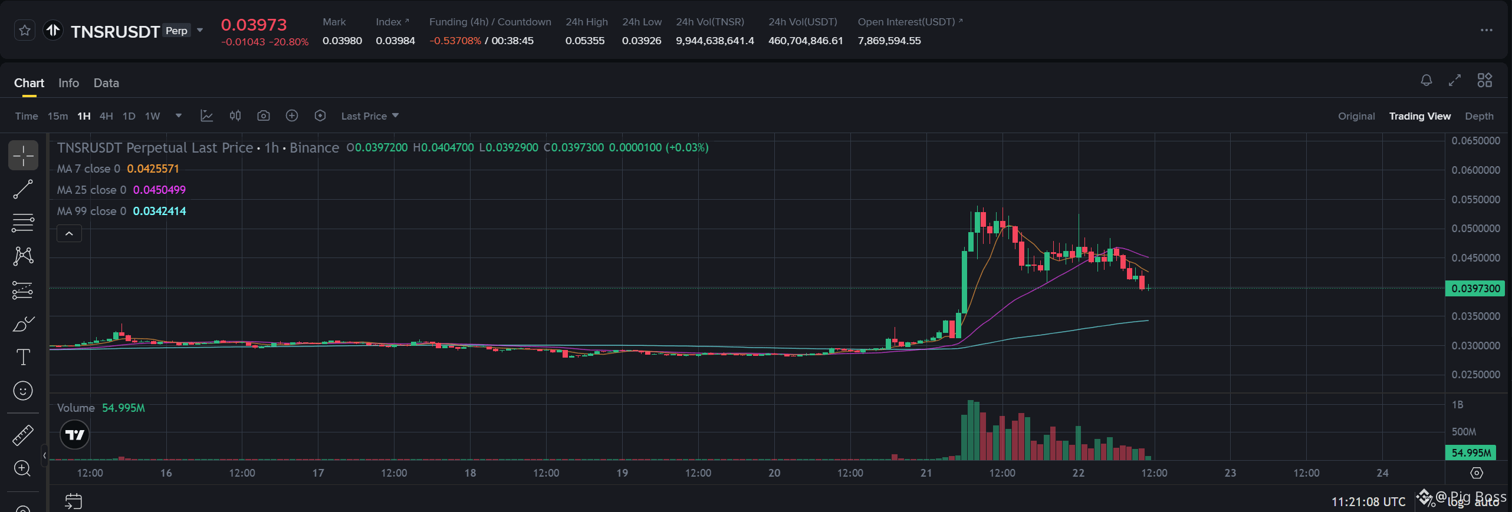Select the trend line drawing tool
The image size is (1512, 512).
point(23,189)
